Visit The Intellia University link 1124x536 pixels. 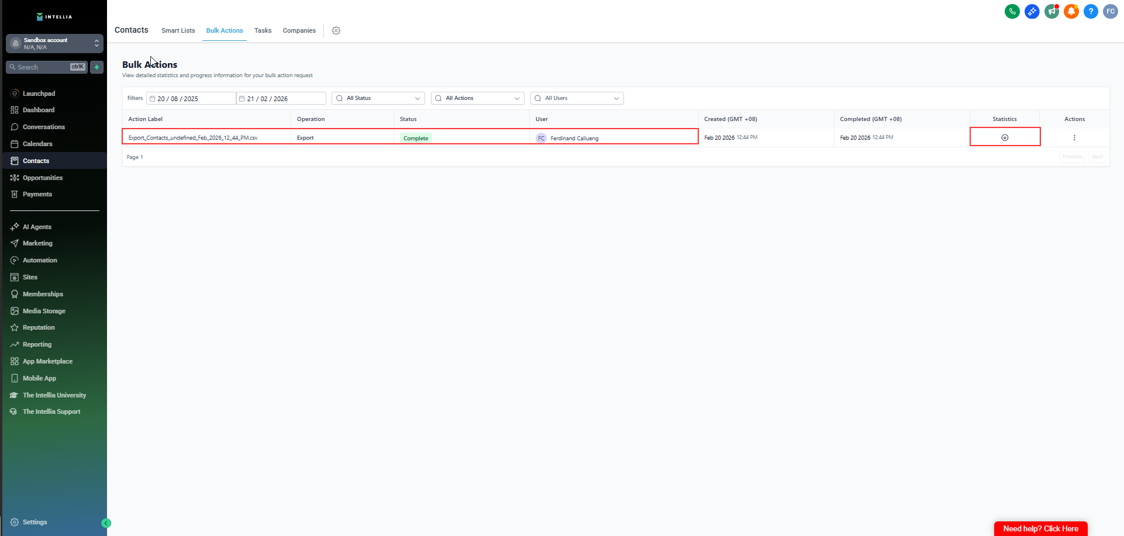click(54, 395)
